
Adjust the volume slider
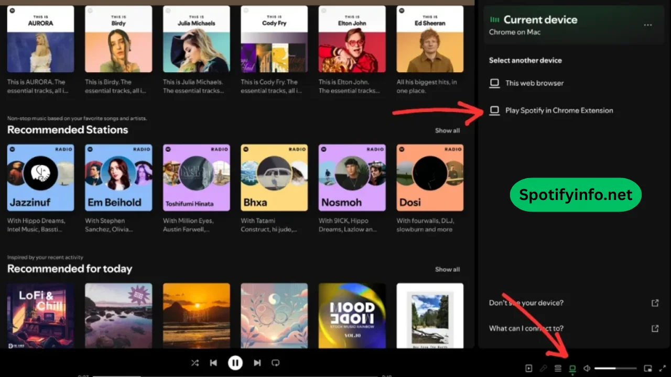[x=615, y=369]
